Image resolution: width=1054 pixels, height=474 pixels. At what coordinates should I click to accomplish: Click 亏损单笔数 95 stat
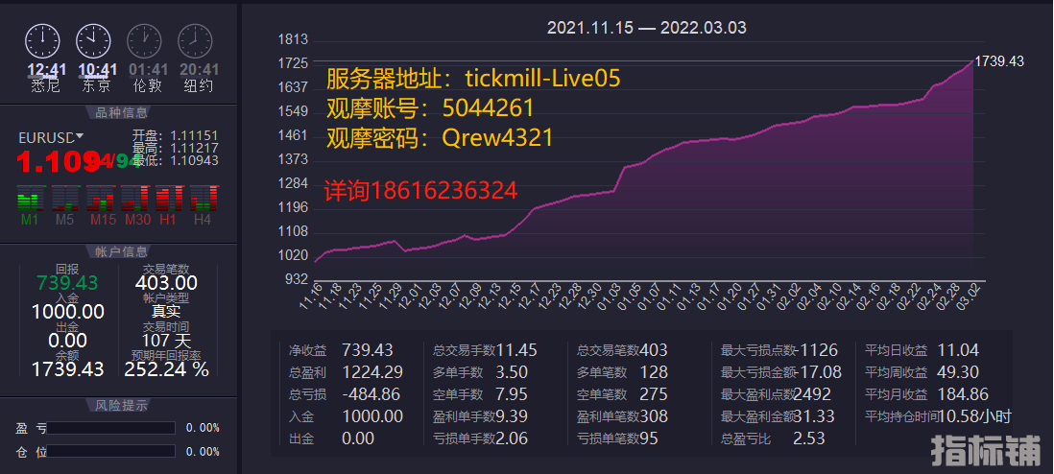coord(617,439)
